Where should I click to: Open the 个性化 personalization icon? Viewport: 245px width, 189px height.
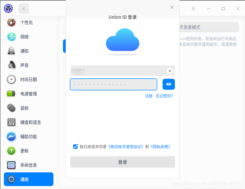pyautogui.click(x=11, y=22)
